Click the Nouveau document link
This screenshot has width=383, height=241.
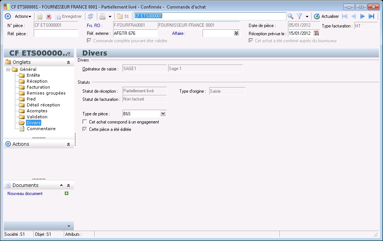25,194
